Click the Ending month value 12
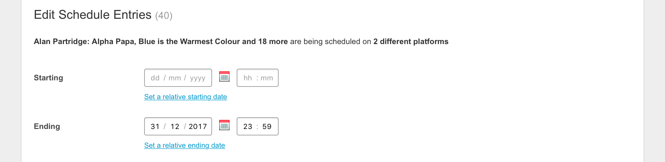 click(175, 127)
